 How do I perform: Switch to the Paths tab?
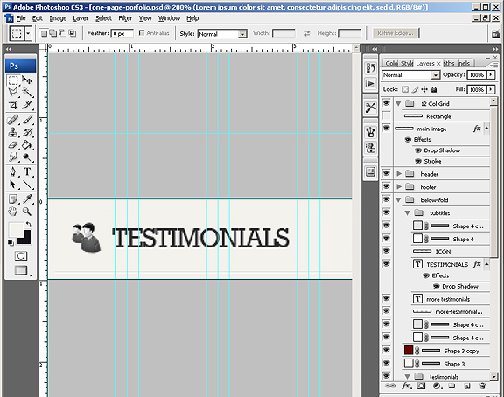point(450,63)
